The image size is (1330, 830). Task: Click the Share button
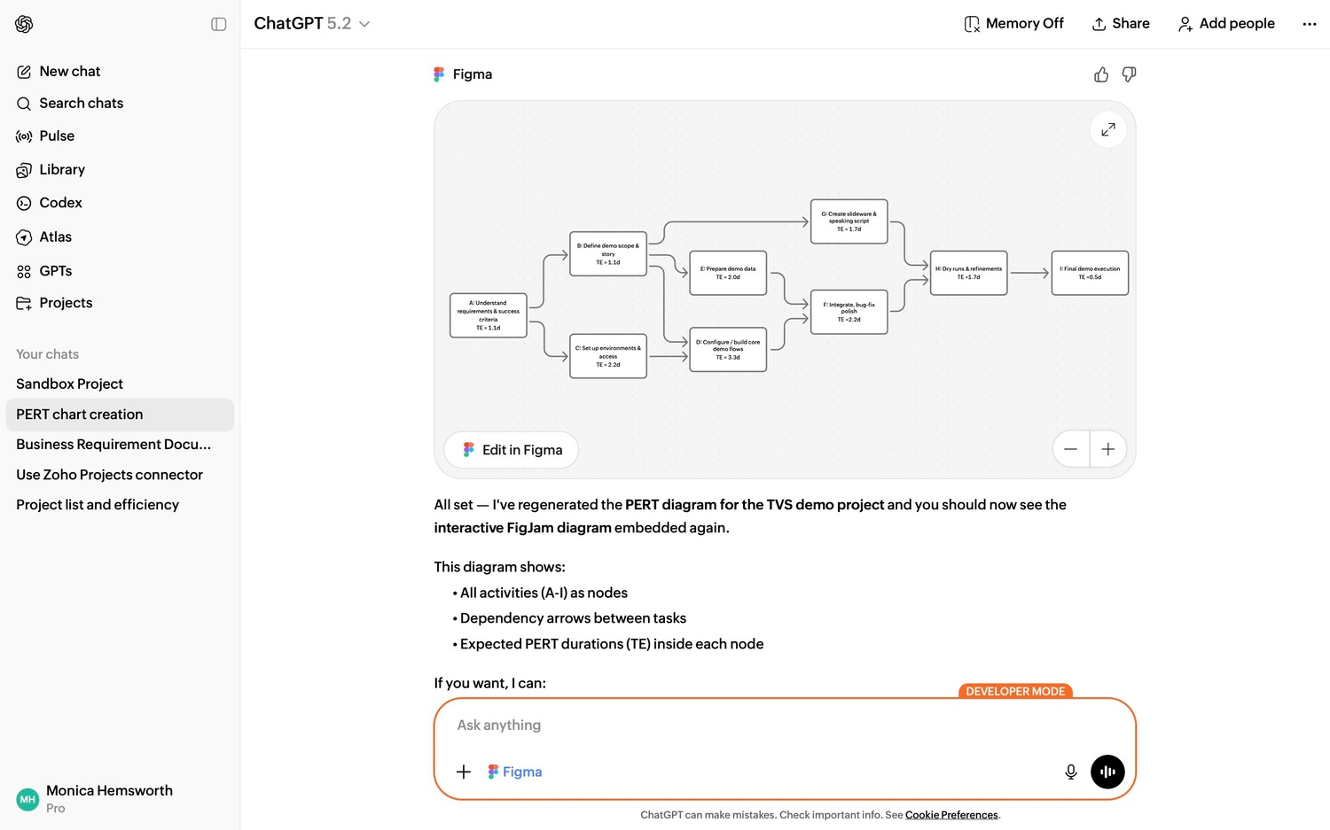point(1121,24)
